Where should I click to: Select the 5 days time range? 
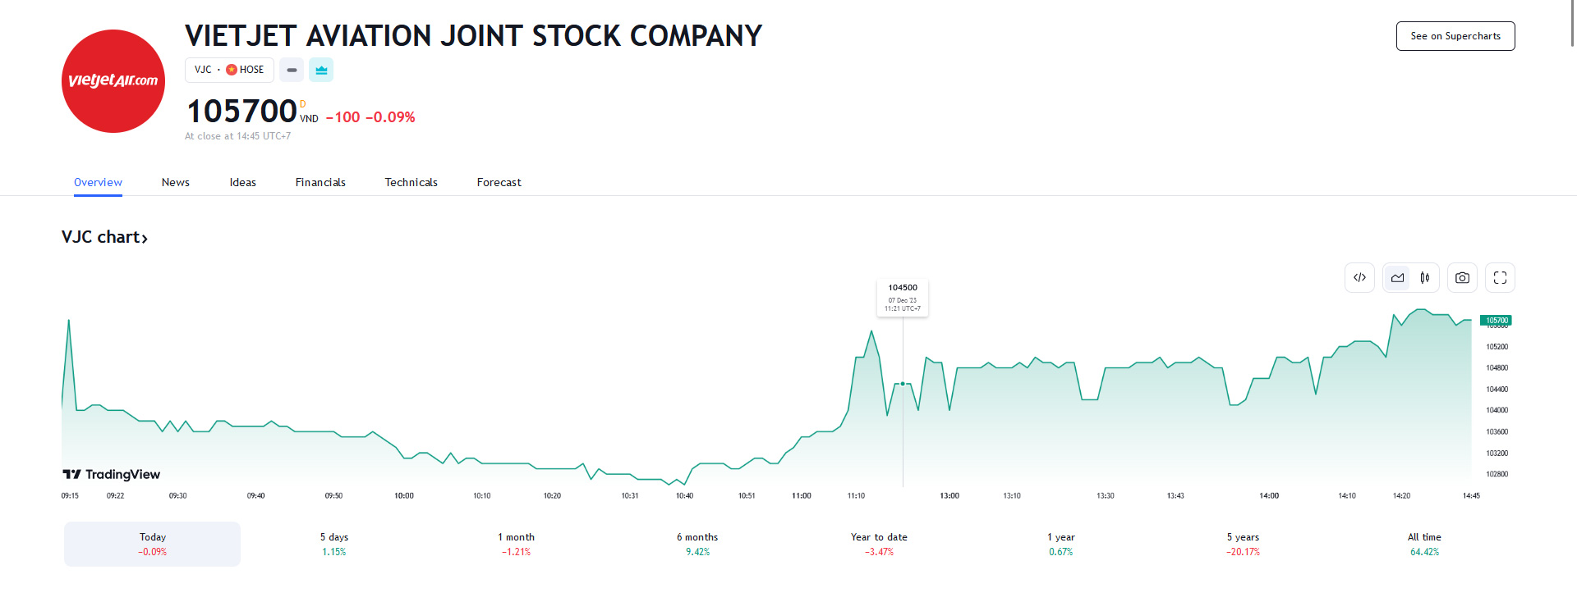click(334, 544)
